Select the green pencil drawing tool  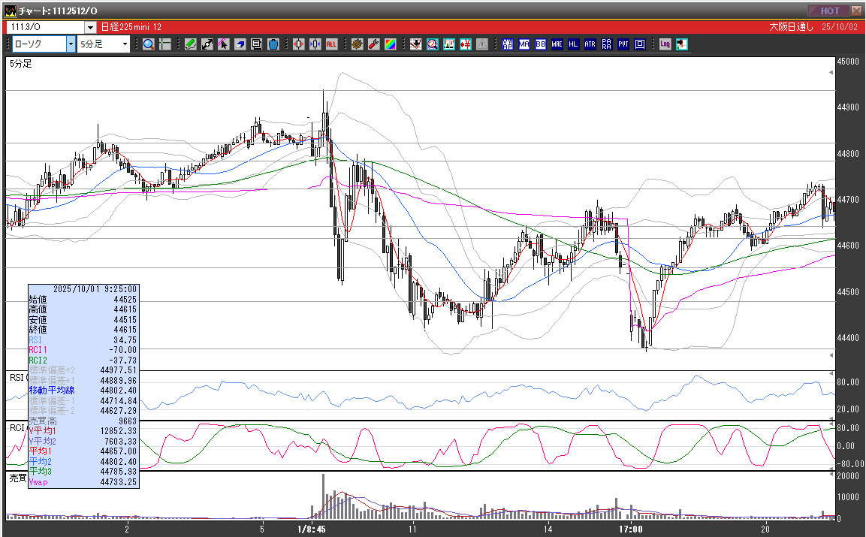[x=191, y=44]
